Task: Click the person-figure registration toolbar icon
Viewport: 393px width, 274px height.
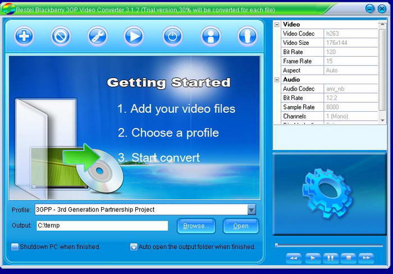Action: tap(211, 36)
